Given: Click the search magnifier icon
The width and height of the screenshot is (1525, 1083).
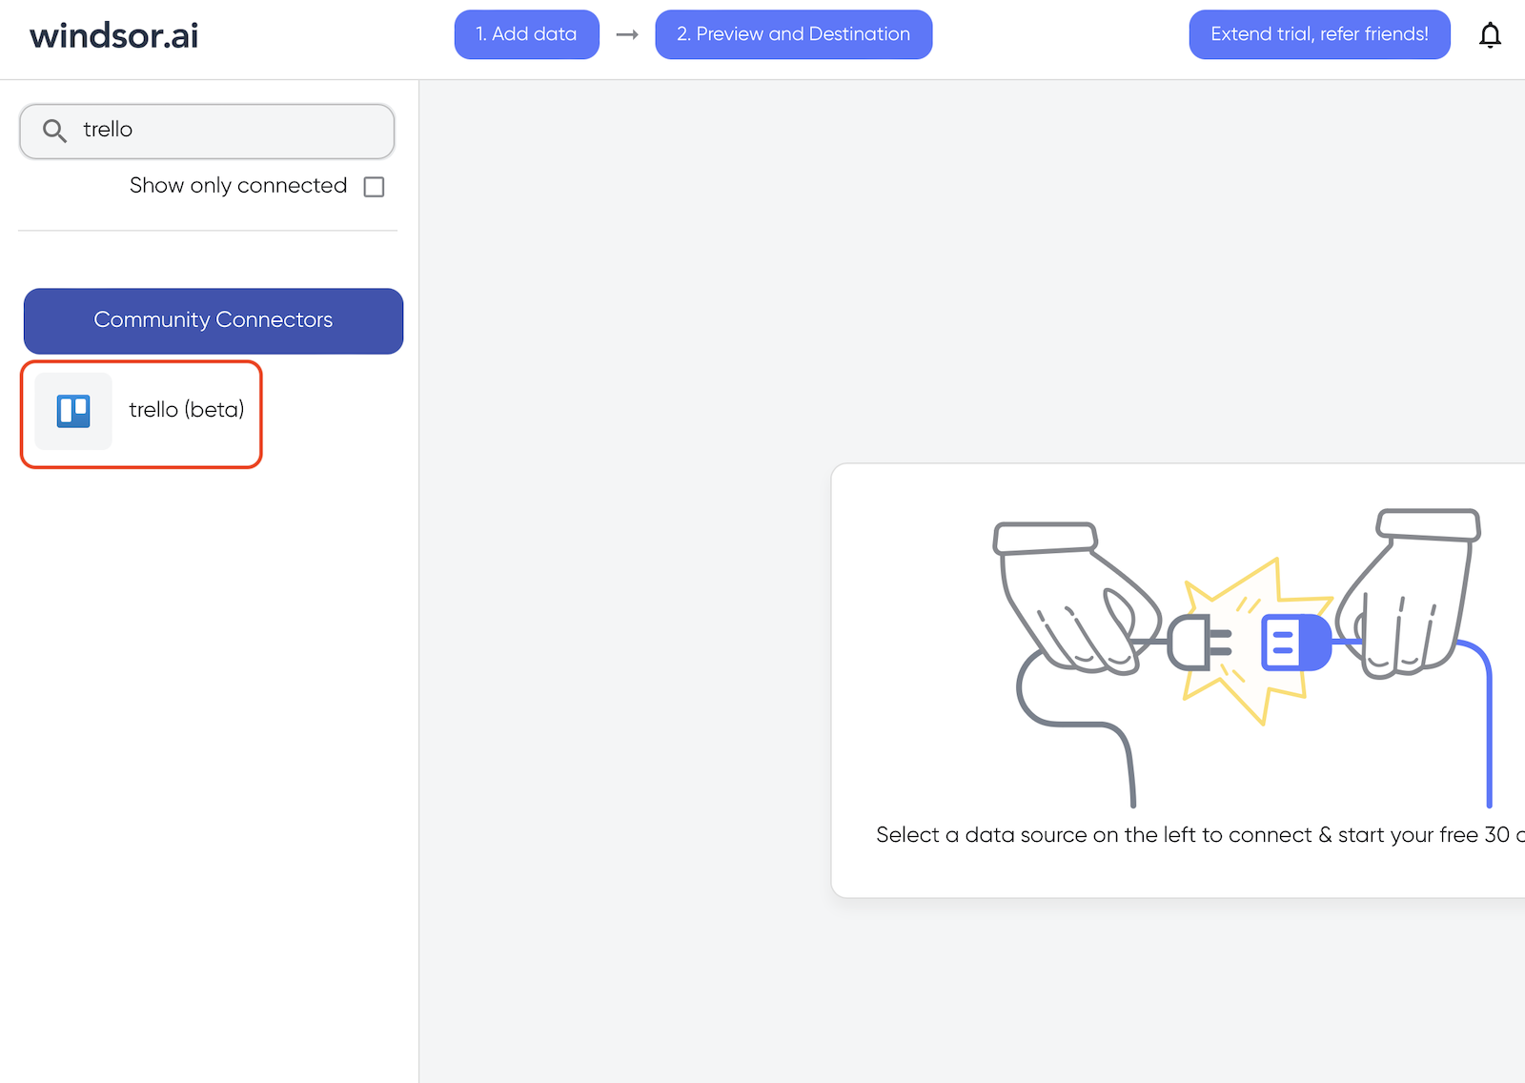Looking at the screenshot, I should click(54, 131).
